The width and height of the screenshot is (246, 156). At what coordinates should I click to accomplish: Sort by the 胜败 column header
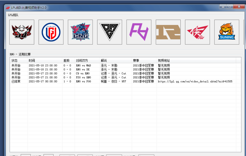[x=68, y=61]
